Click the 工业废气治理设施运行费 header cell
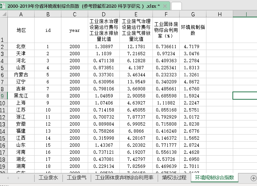Image resolution: width=257 pixels, height=186 pixels. 136,30
